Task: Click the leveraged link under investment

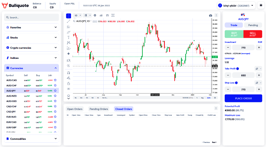Action: click(x=245, y=53)
